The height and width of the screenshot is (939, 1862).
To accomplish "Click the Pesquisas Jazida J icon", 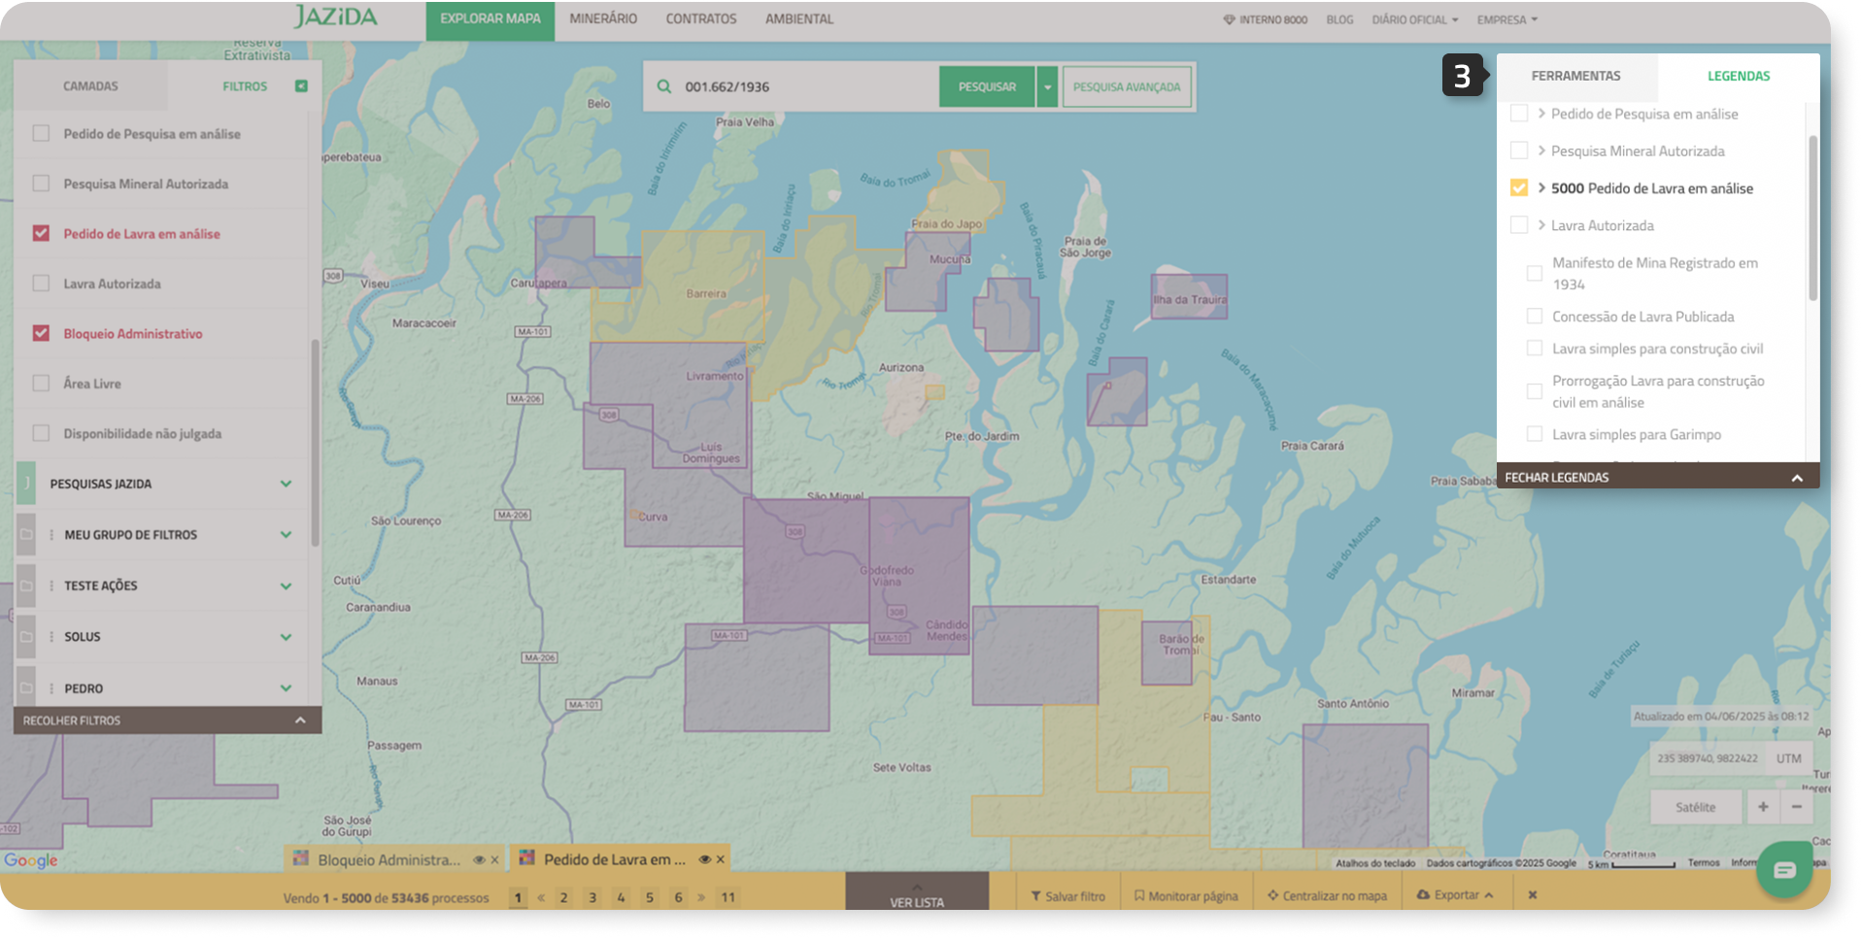I will [26, 484].
